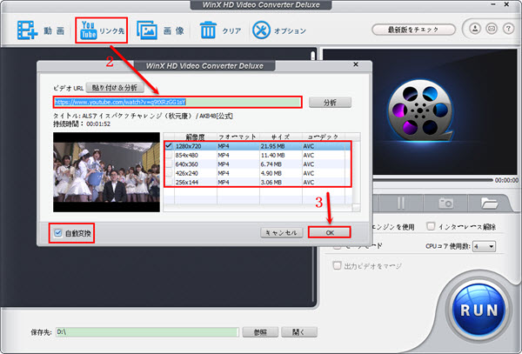Image resolution: width=522 pixels, height=354 pixels.
Task: Click the 1280x720 resolution text
Action: click(x=189, y=146)
